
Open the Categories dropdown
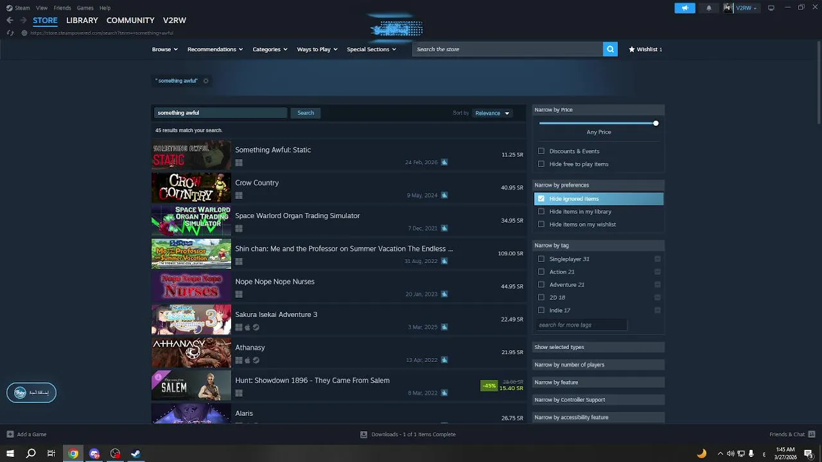pos(270,49)
